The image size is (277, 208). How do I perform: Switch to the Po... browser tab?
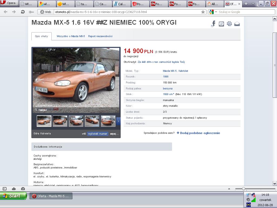(x=140, y=4)
